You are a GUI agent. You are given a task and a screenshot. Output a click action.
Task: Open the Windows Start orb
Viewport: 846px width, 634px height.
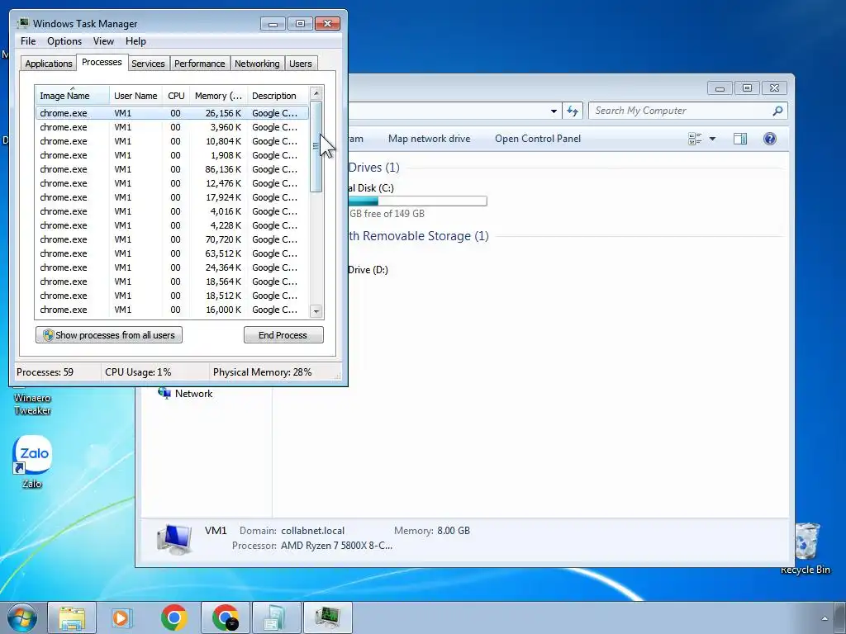coord(21,617)
